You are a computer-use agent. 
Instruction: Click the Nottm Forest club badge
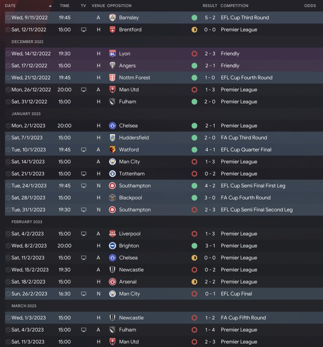pyautogui.click(x=112, y=78)
